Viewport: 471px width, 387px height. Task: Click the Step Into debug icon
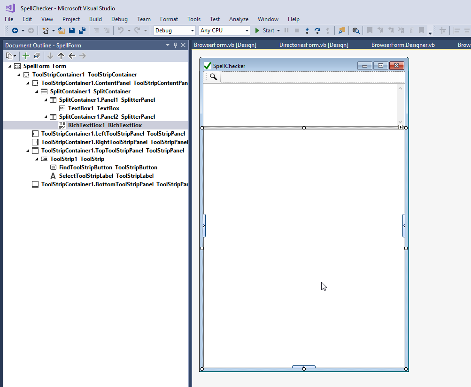tap(307, 30)
